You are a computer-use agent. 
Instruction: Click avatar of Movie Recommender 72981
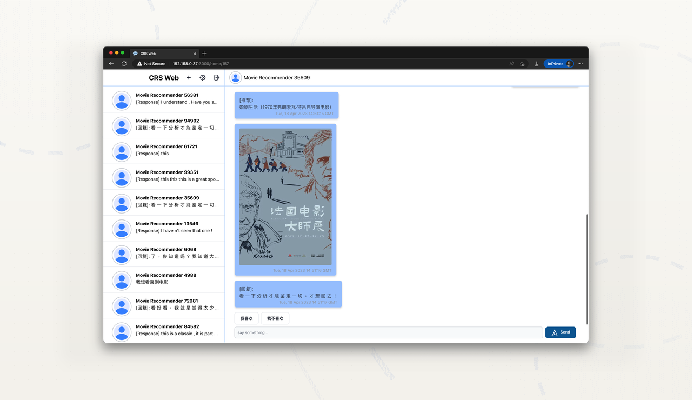tap(122, 306)
